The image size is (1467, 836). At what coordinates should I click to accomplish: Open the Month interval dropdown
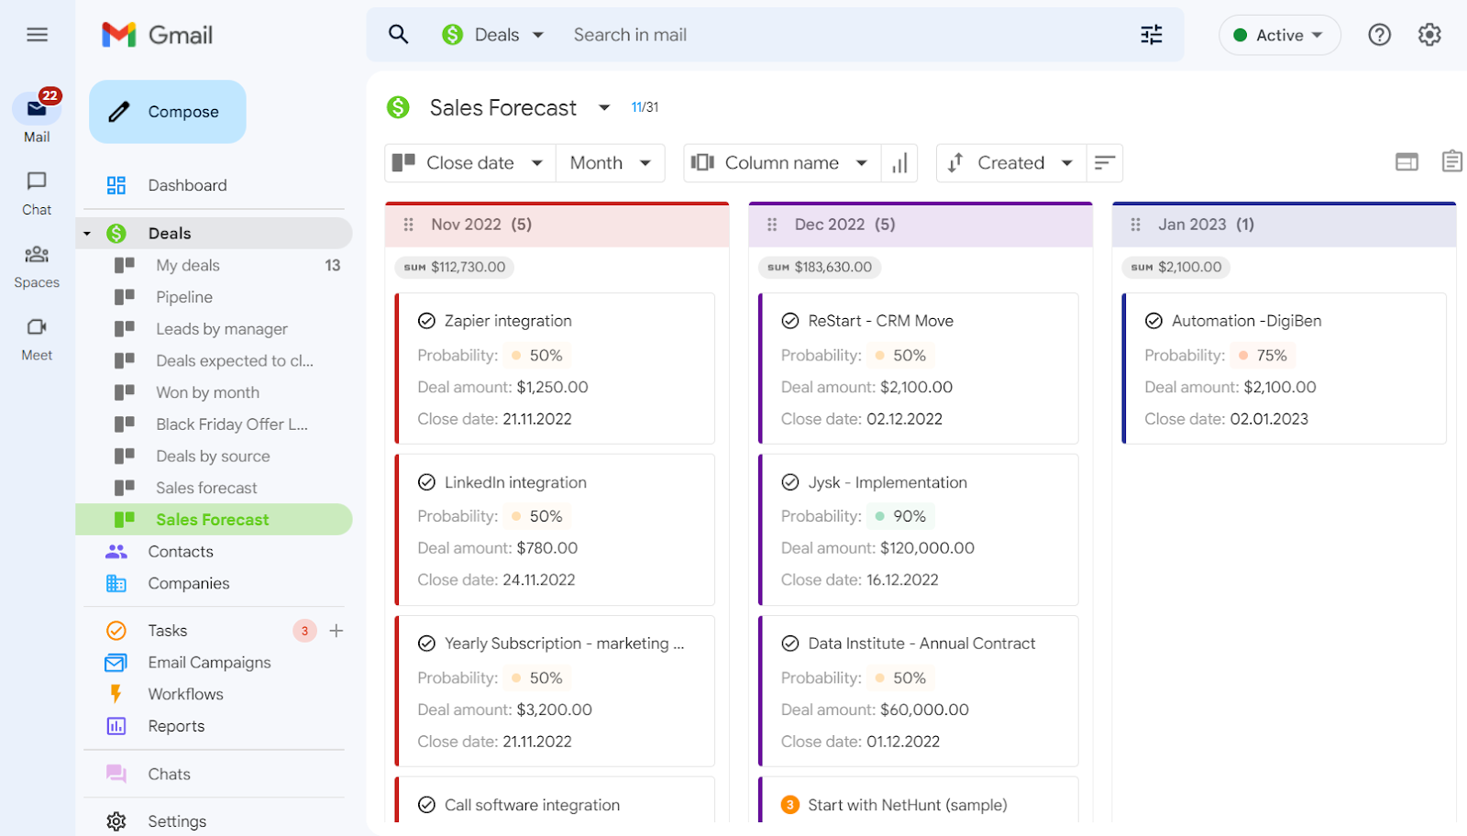point(611,163)
